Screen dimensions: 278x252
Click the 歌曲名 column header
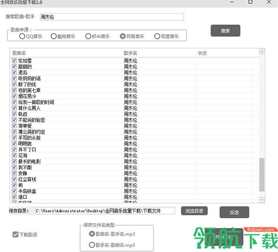coord(66,53)
